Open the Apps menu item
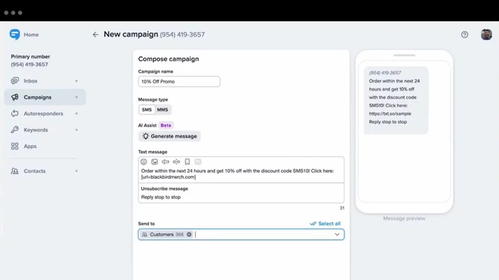This screenshot has height=280, width=499. click(45, 146)
